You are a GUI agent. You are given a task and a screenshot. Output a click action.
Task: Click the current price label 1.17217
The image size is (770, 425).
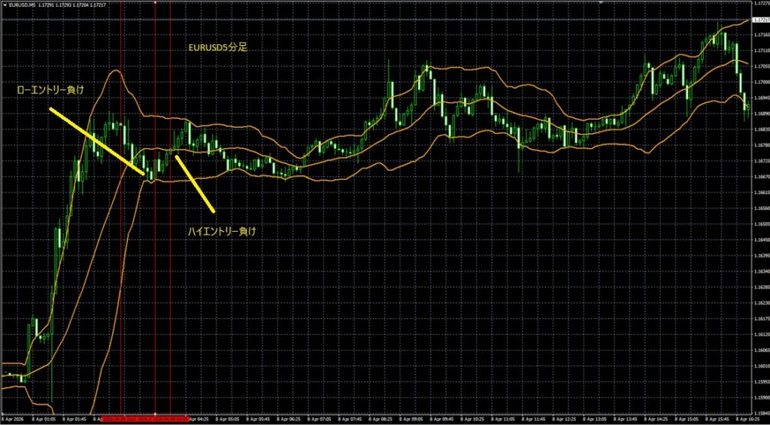(761, 20)
